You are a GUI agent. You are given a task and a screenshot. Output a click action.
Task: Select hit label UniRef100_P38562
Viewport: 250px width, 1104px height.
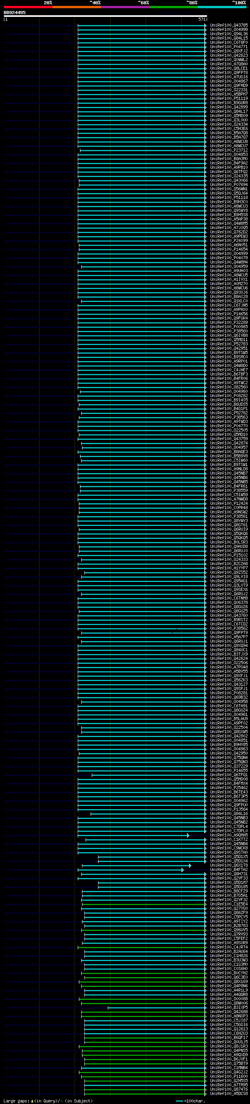coord(229,628)
